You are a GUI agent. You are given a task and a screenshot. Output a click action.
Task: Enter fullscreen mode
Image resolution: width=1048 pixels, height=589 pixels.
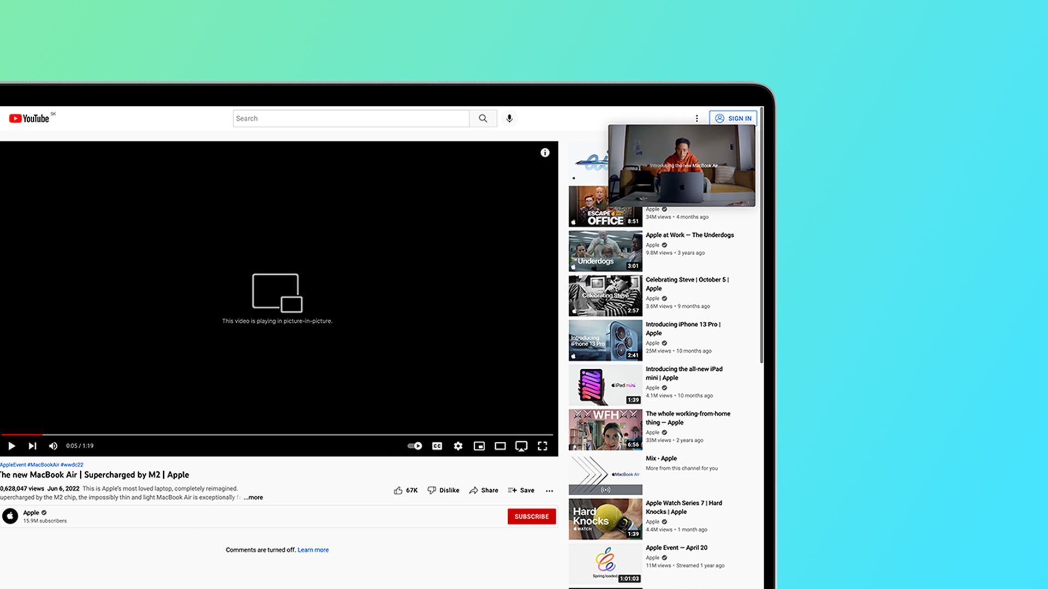(x=543, y=446)
